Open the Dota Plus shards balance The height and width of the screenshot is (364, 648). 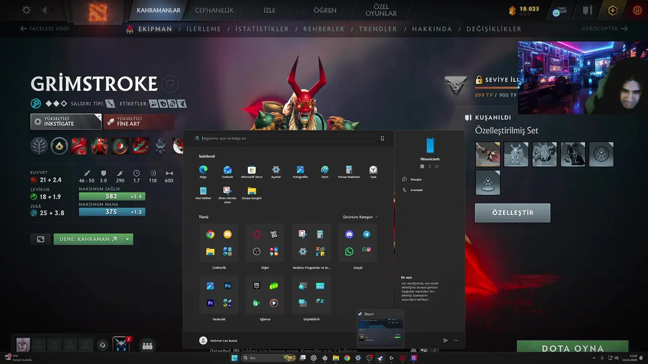(523, 10)
